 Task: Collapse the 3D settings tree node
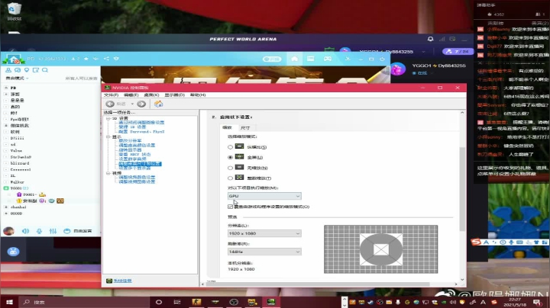(108, 118)
